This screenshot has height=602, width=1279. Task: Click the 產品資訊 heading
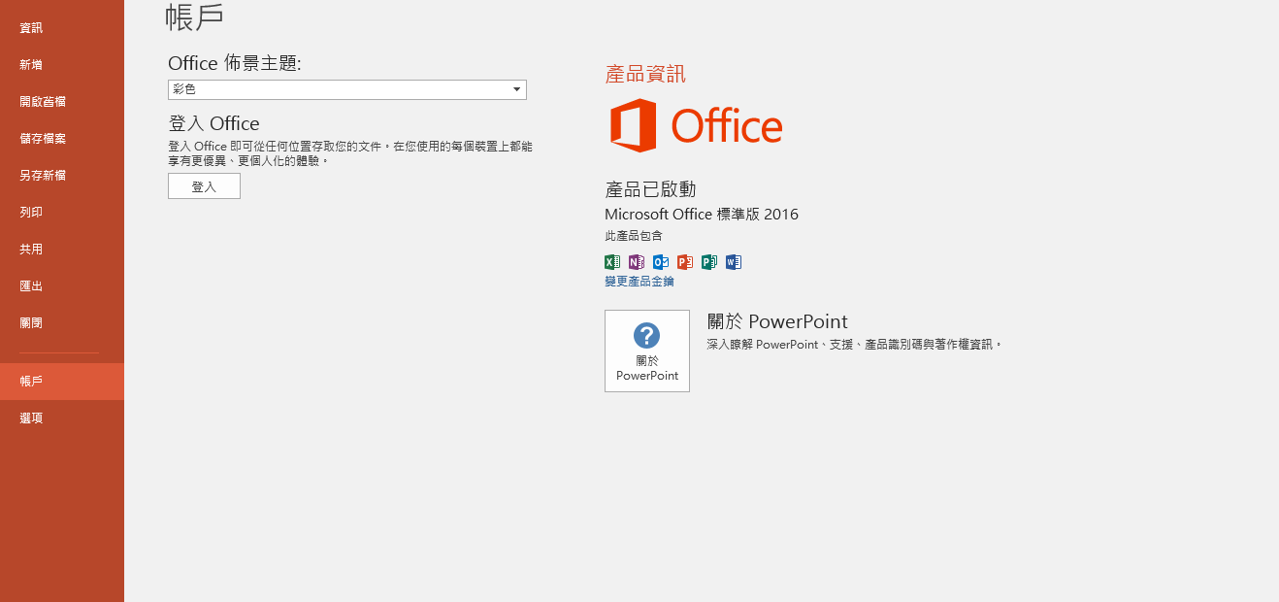pos(645,74)
